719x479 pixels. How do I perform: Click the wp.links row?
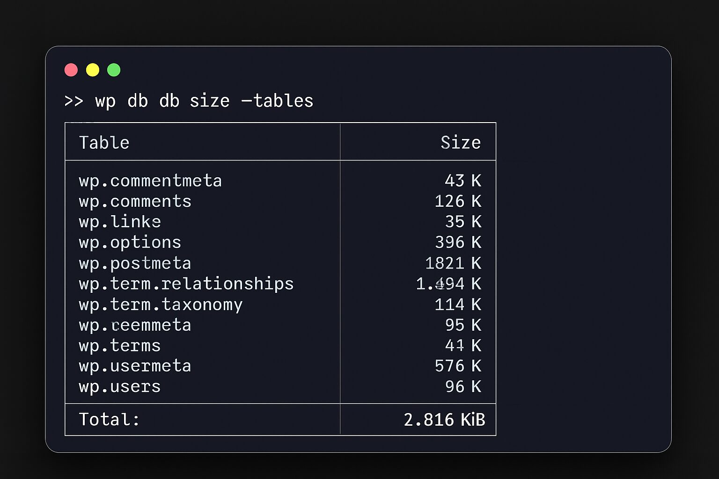[x=119, y=222]
